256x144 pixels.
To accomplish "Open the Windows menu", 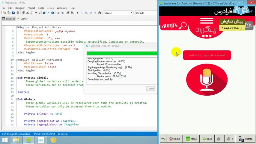I will [61, 8].
